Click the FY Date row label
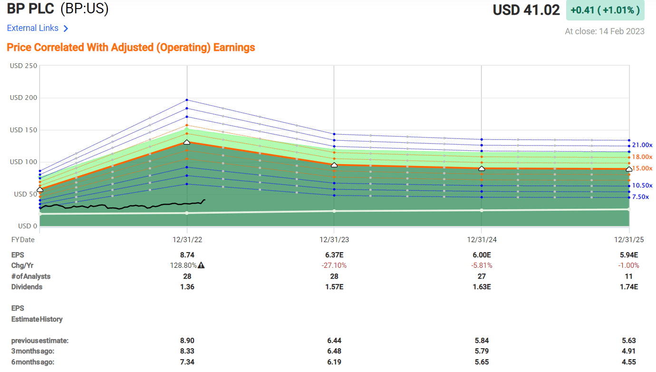Image resolution: width=656 pixels, height=372 pixels. point(23,240)
